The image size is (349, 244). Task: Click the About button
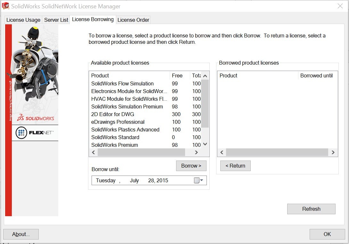(x=21, y=234)
